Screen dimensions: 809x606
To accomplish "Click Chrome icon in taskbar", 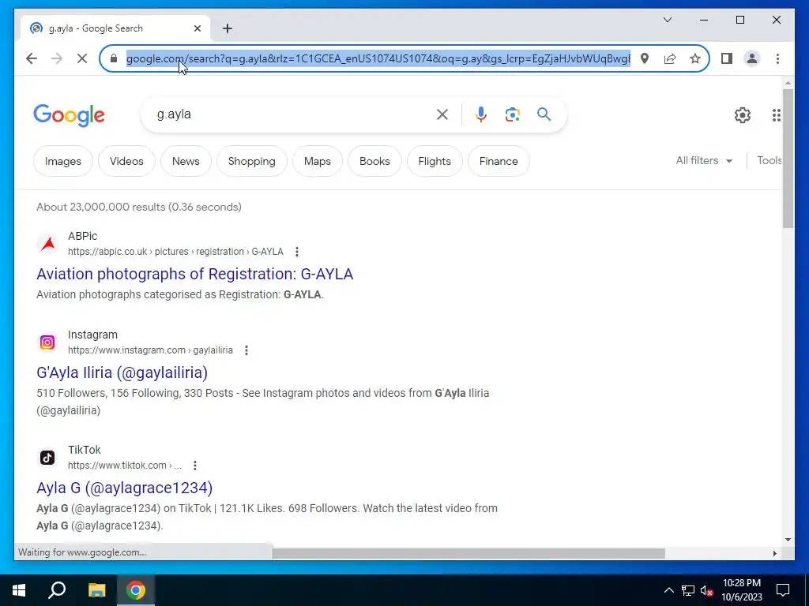I will click(136, 590).
